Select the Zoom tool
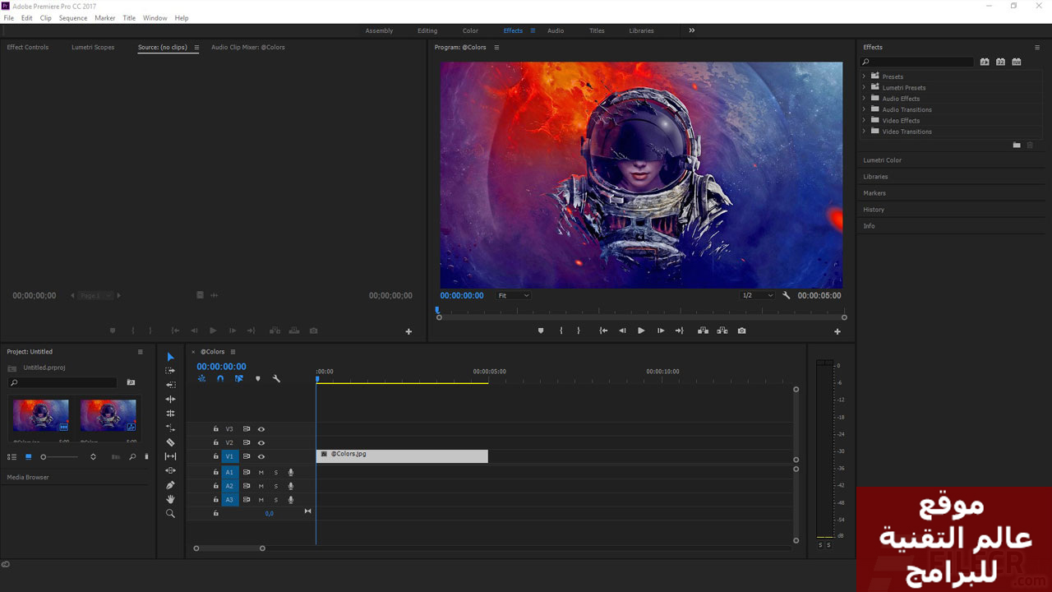This screenshot has height=592, width=1052. [170, 513]
